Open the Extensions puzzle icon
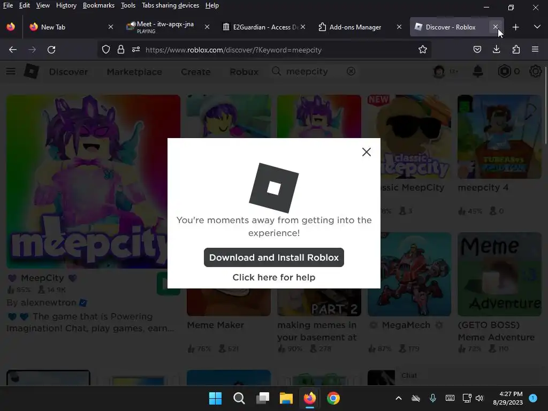Screen dimensions: 548x411 [516, 50]
